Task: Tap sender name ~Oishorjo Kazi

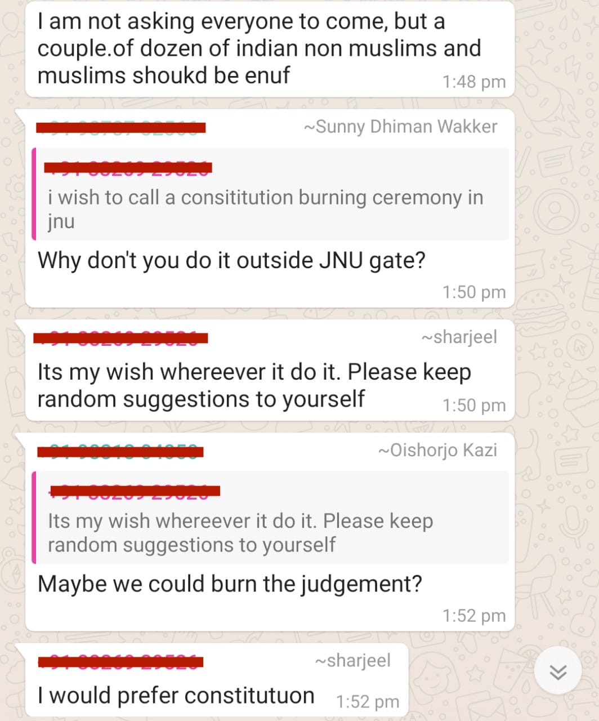Action: pos(438,450)
